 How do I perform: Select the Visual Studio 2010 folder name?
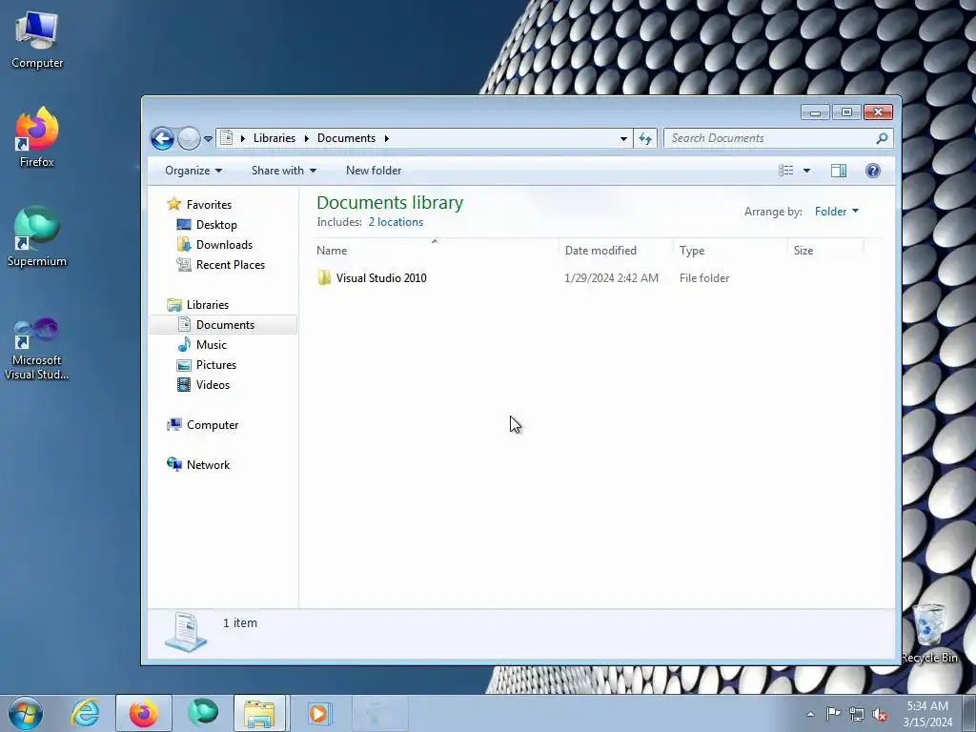(x=381, y=278)
